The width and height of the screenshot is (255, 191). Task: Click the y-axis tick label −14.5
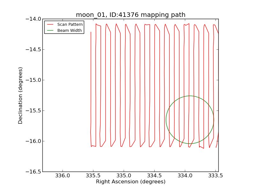coord(33,50)
